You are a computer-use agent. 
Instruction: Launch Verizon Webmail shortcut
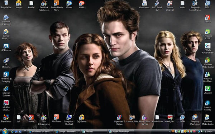point(170,6)
